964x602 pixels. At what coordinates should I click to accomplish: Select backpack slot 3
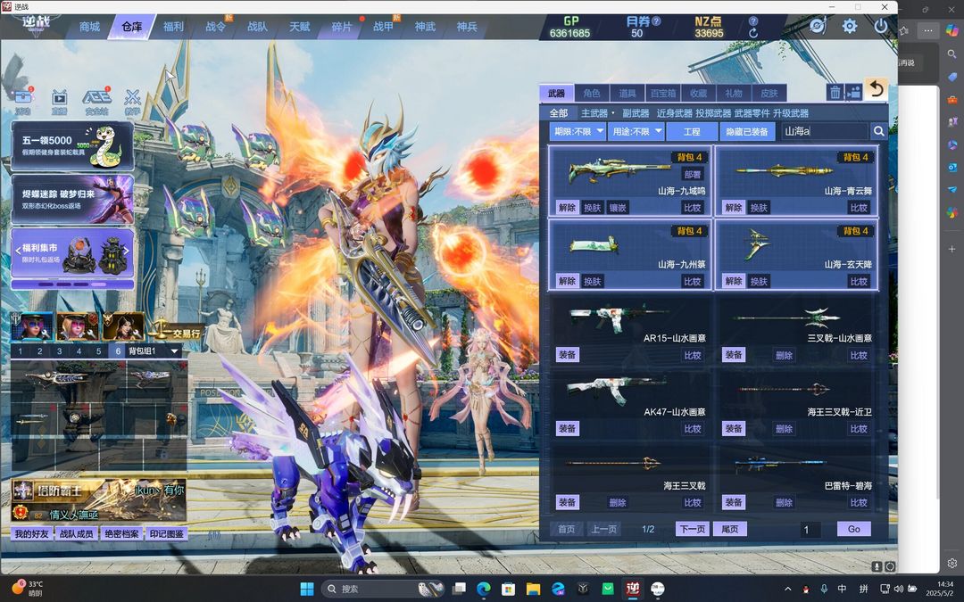59,350
